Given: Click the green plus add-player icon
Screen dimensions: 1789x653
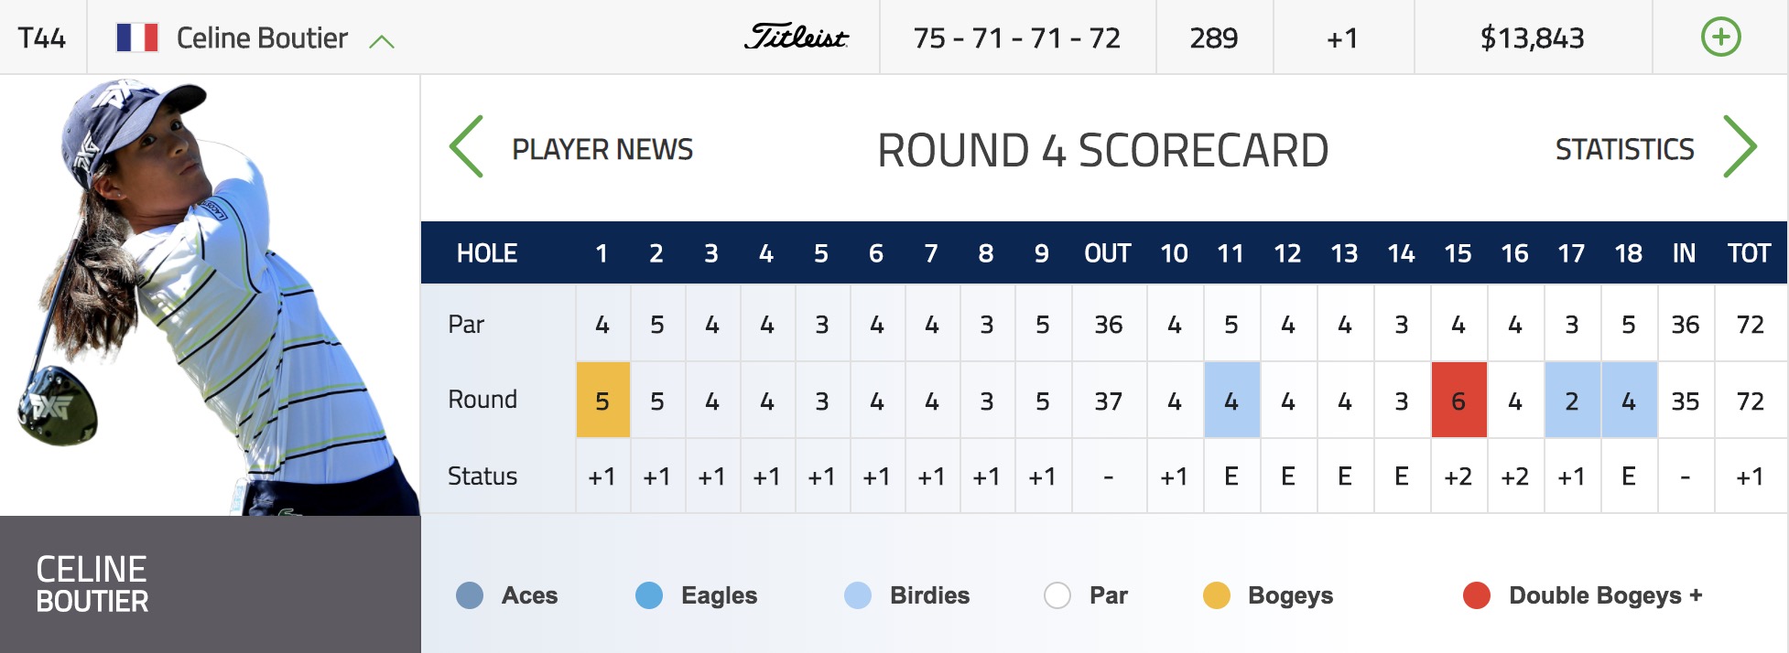Looking at the screenshot, I should coord(1720,37).
